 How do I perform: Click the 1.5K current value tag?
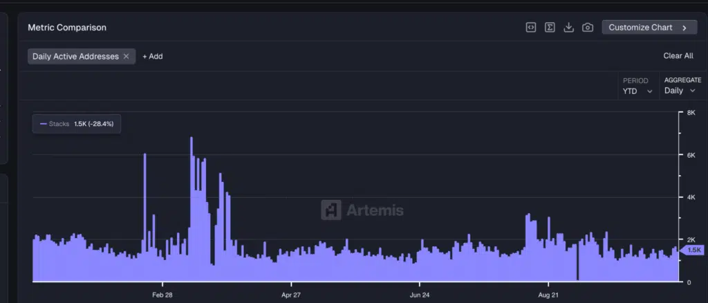click(693, 250)
